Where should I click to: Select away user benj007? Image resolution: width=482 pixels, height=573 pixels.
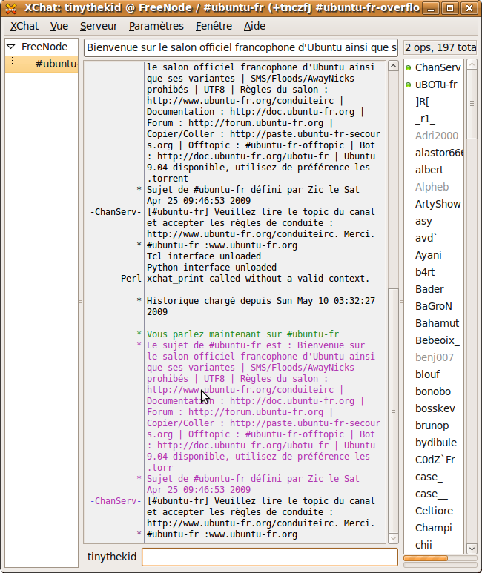click(434, 357)
